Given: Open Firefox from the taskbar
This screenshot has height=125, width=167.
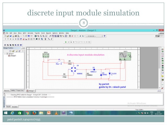Looking at the screenshot, I should tap(34, 113).
